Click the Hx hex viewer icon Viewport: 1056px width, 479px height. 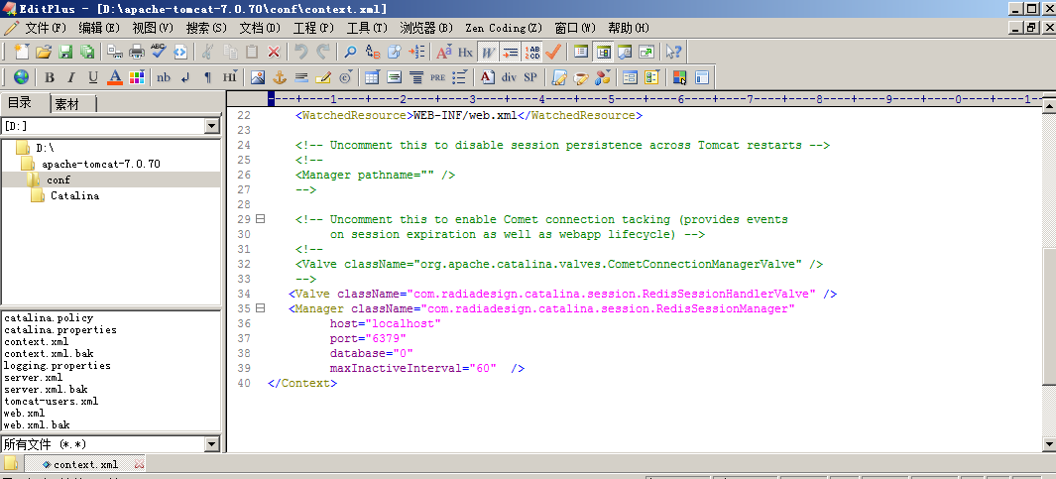465,52
